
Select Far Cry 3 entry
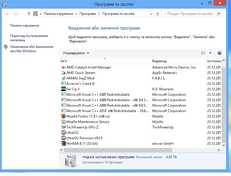pos(141,89)
